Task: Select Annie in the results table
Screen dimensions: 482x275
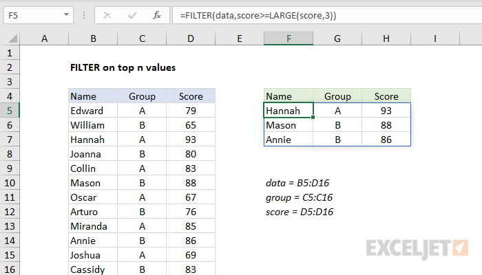Action: (289, 140)
